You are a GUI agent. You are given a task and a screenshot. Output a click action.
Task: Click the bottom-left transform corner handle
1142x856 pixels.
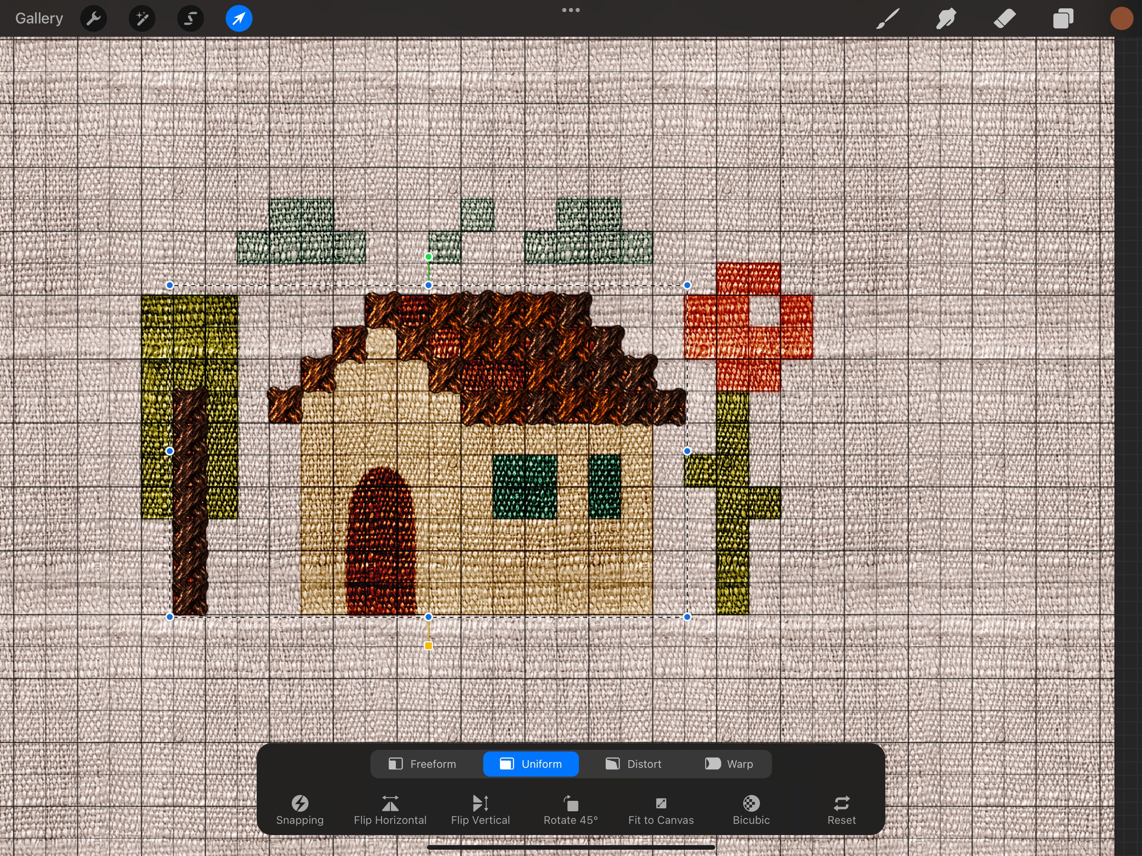point(170,617)
